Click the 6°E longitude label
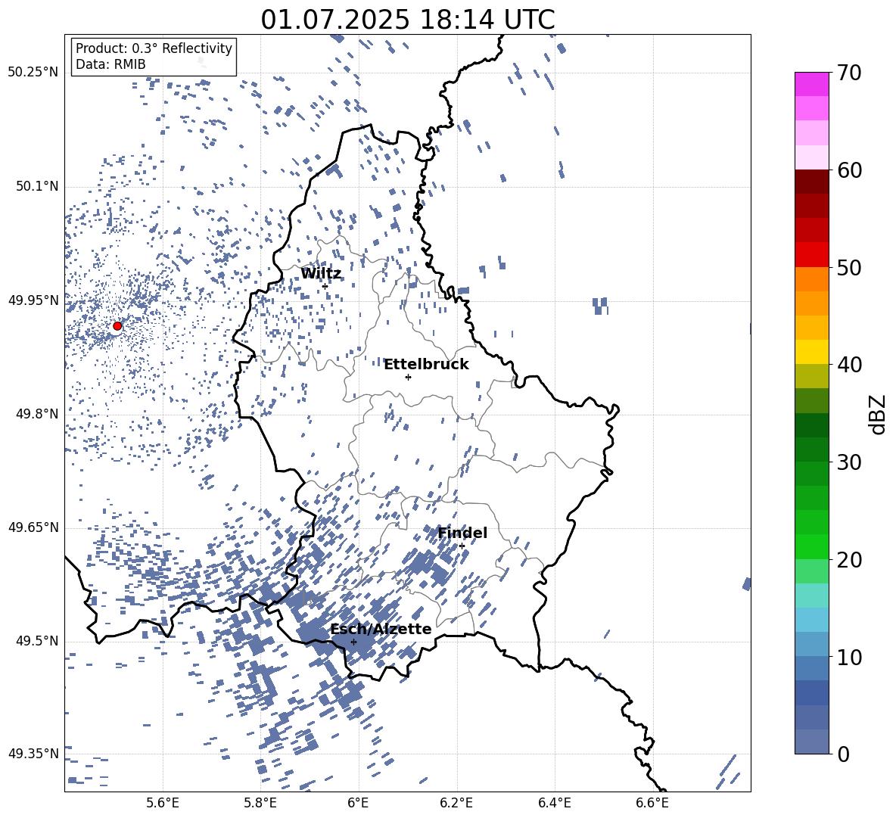The image size is (896, 818). tap(358, 803)
